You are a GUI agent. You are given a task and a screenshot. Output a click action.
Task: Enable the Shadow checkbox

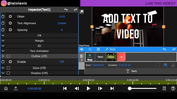[8, 73]
